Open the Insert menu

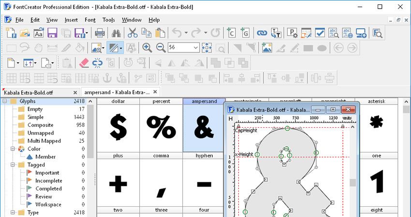pyautogui.click(x=71, y=20)
